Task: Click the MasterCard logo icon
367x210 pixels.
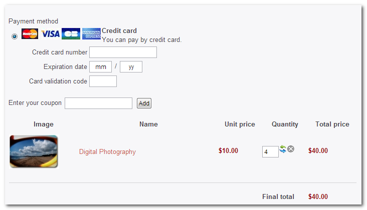Action: point(30,33)
